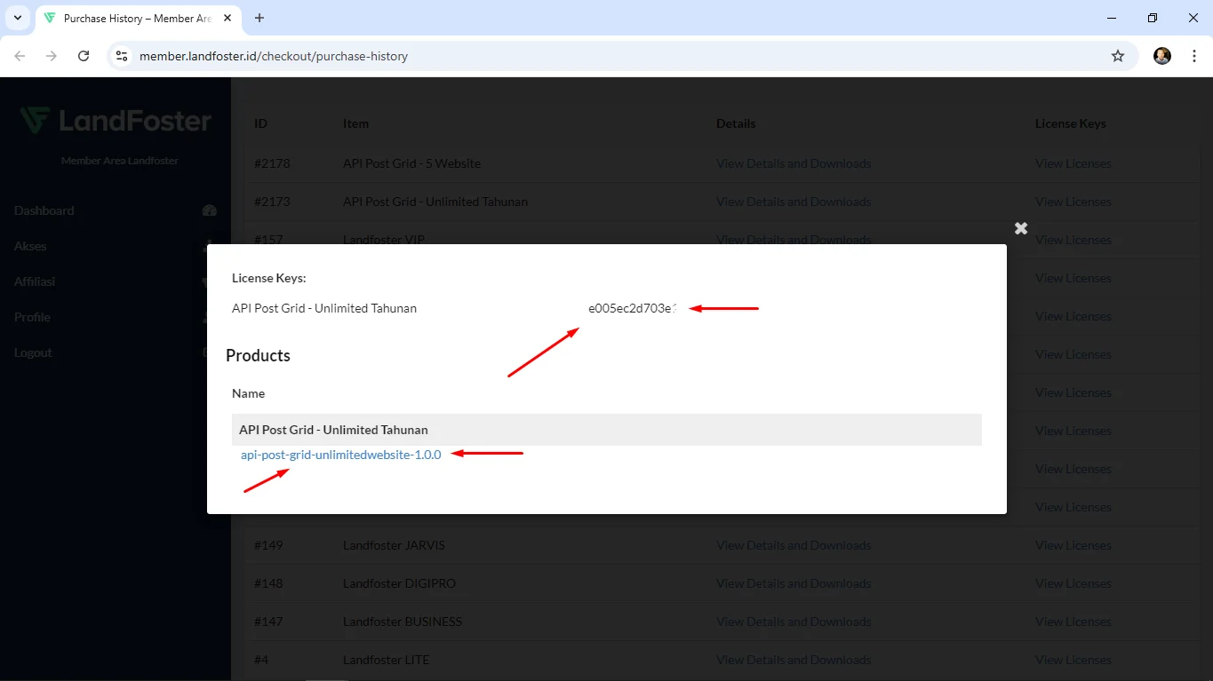This screenshot has height=681, width=1213.
Task: Open Akses in the sidebar
Action: pyautogui.click(x=30, y=246)
